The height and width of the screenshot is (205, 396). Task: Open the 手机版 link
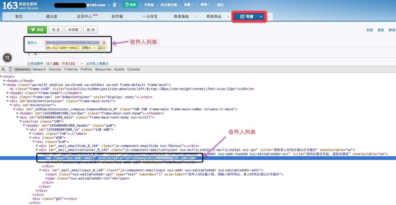coord(149,5)
